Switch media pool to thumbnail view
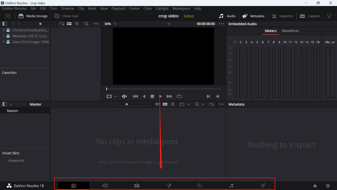 click(x=165, y=104)
